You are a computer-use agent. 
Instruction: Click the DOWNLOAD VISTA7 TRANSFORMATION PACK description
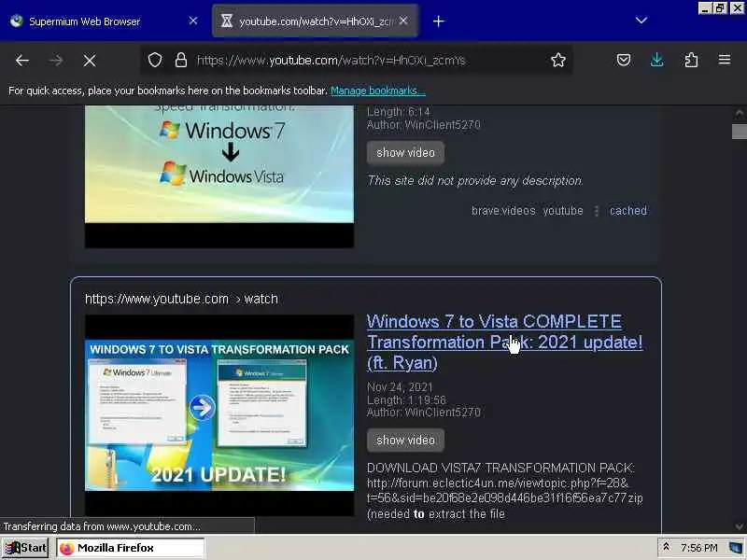point(505,491)
